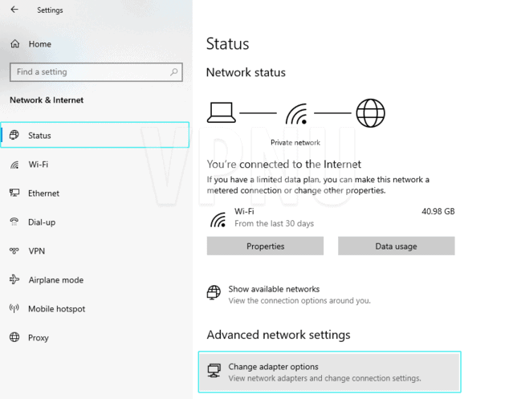
Task: Click the Proxy globe icon
Action: click(x=14, y=337)
